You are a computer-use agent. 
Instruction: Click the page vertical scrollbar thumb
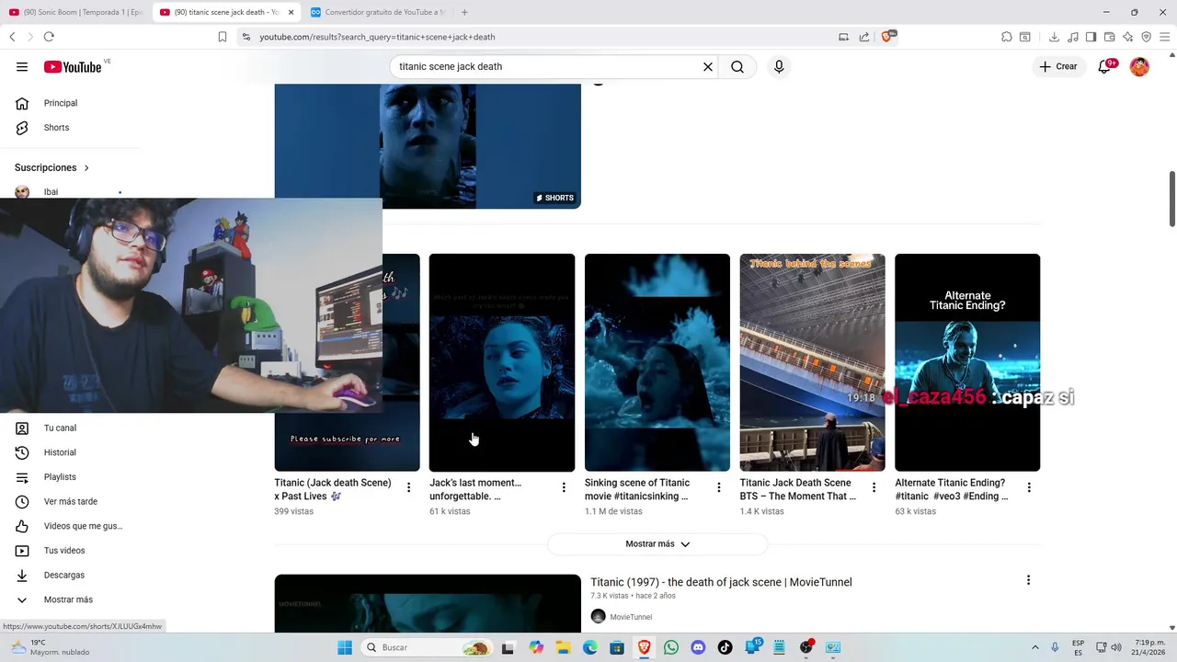pyautogui.click(x=1171, y=199)
